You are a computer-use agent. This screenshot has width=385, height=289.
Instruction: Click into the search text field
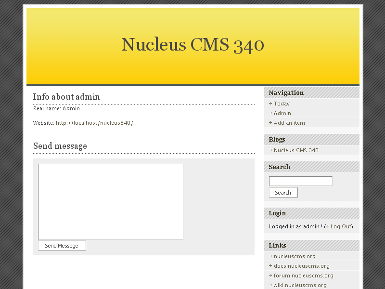(x=300, y=181)
